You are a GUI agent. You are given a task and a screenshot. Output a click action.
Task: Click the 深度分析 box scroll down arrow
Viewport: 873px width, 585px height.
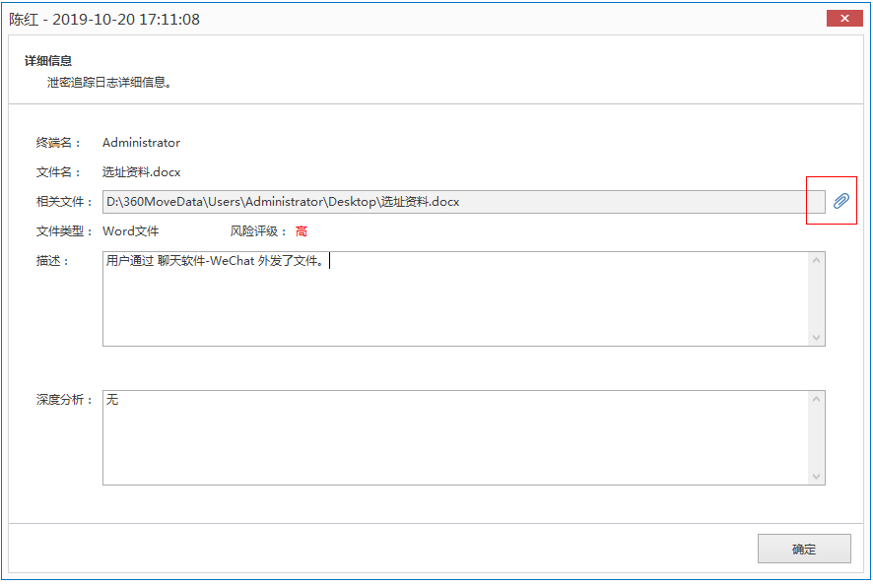[x=816, y=477]
